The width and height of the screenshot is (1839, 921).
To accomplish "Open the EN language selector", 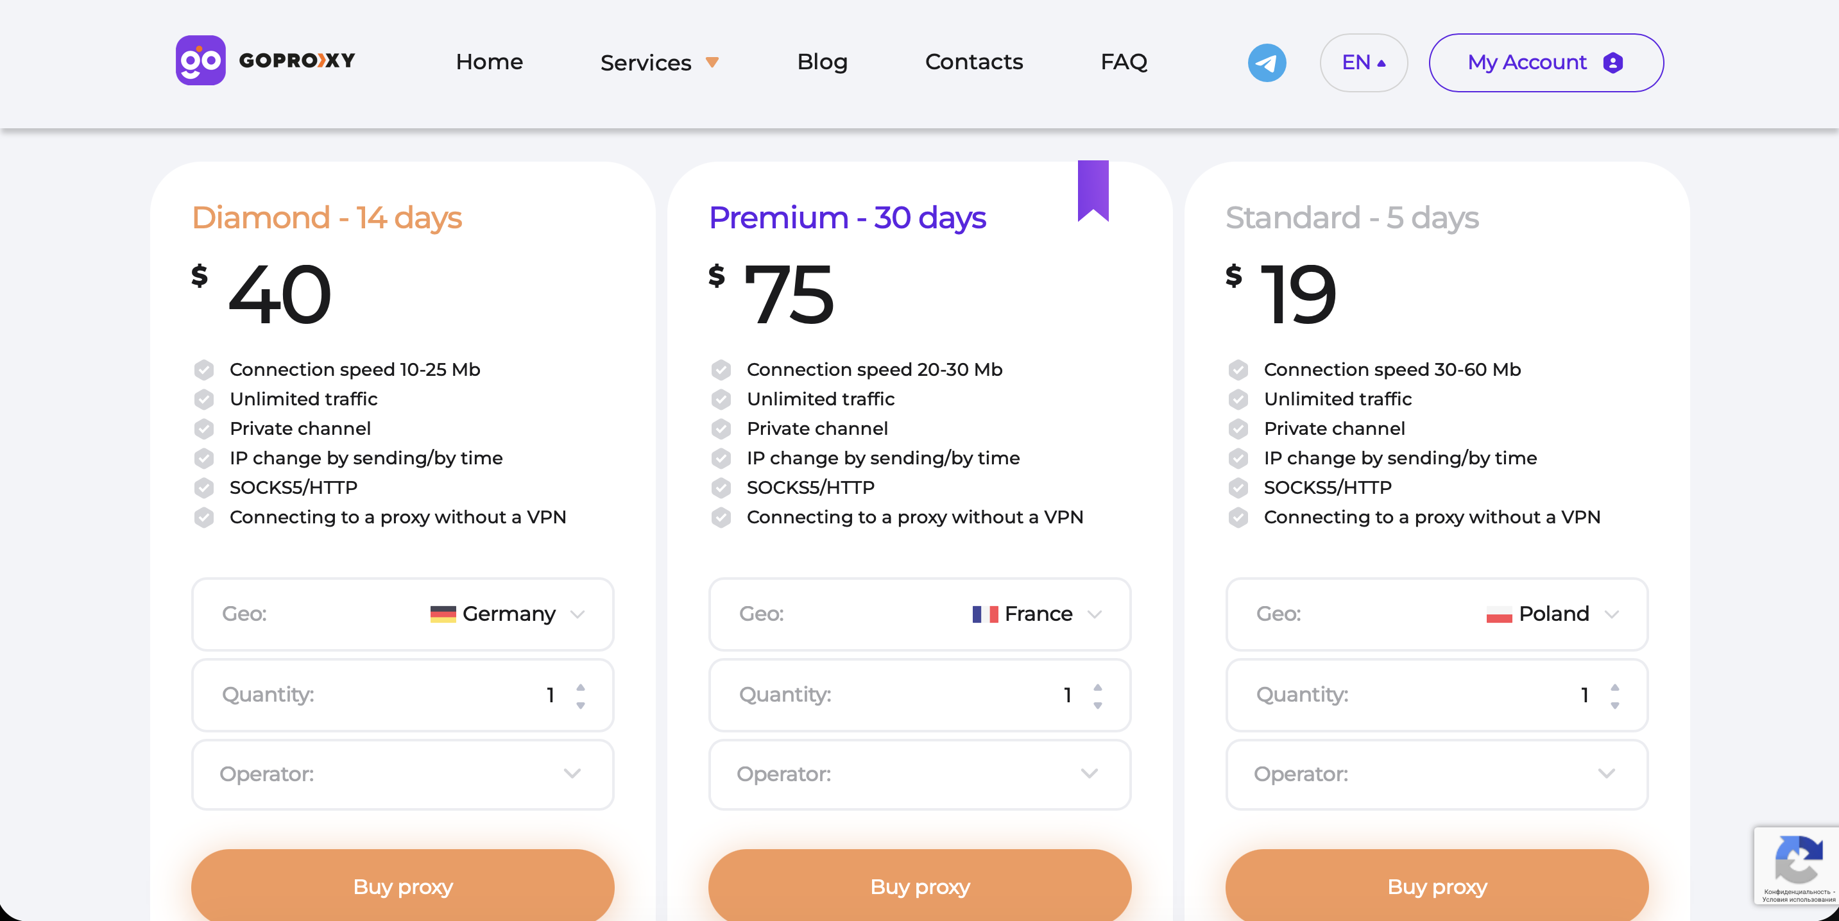I will pyautogui.click(x=1363, y=63).
